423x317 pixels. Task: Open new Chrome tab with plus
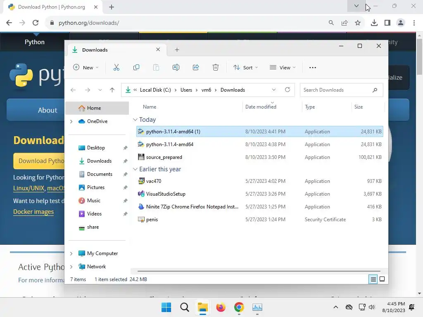tap(112, 7)
